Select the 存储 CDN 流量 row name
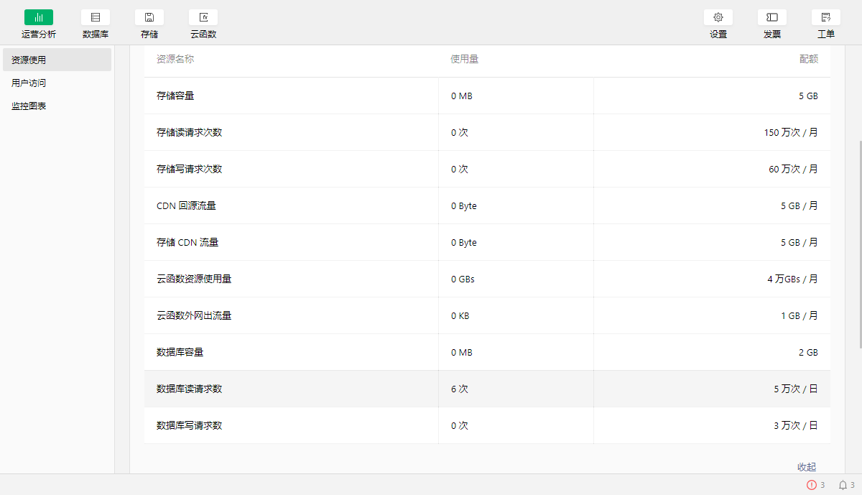 pos(187,242)
